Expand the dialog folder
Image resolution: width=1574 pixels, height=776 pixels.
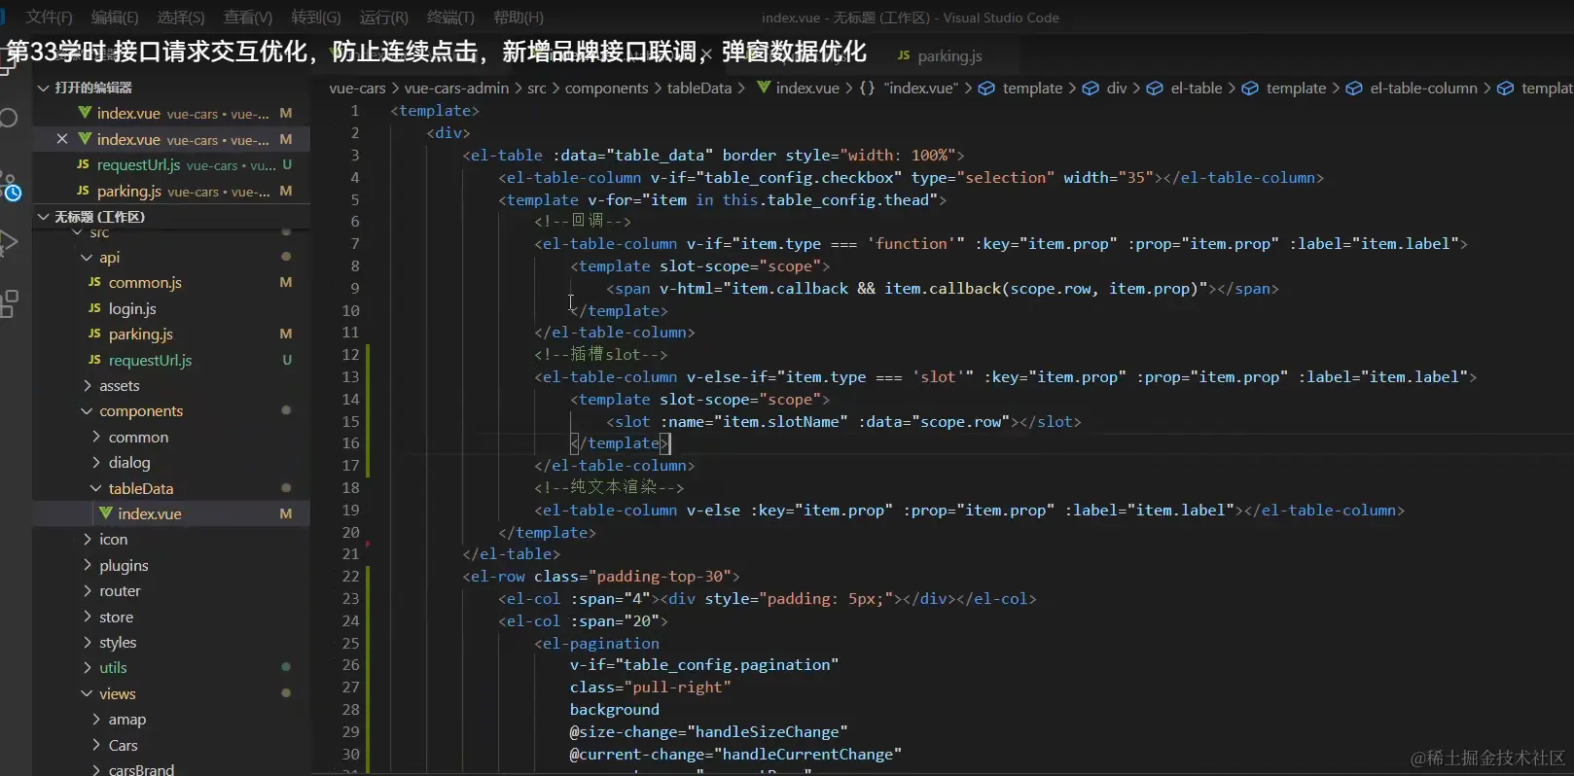[96, 462]
